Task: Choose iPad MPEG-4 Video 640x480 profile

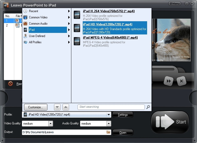Action: click(110, 38)
